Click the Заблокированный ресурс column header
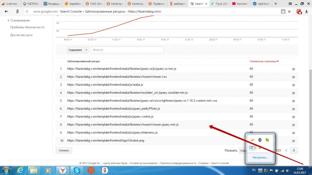The height and width of the screenshot is (175, 312). (x=84, y=62)
